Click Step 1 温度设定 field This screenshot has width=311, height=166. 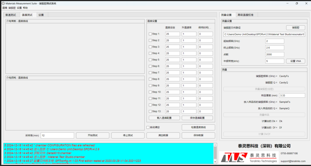pyautogui.click(x=172, y=34)
